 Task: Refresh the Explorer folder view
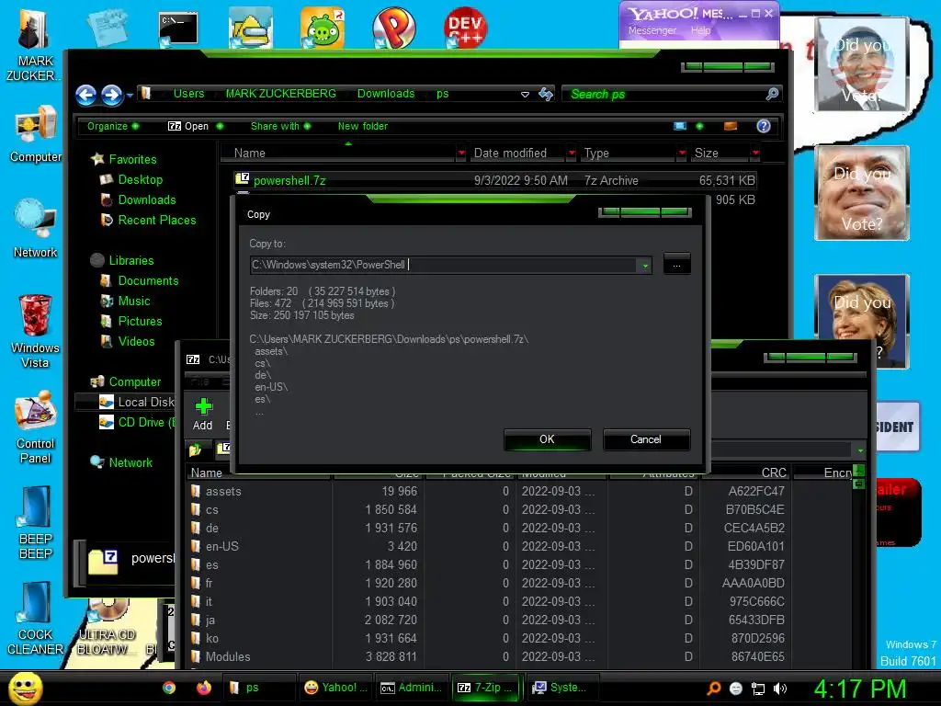[546, 95]
